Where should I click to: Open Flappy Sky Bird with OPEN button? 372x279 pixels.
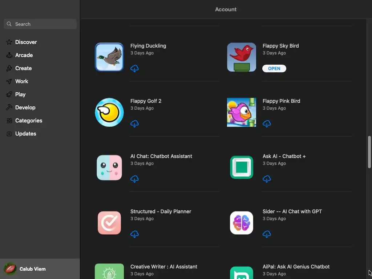(274, 69)
